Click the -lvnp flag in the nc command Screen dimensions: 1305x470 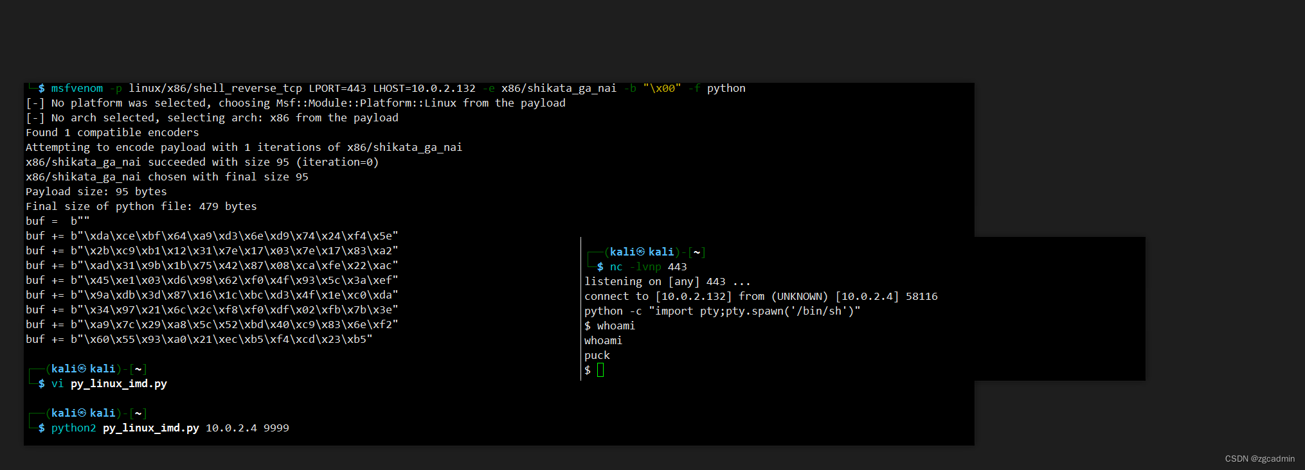(x=645, y=267)
